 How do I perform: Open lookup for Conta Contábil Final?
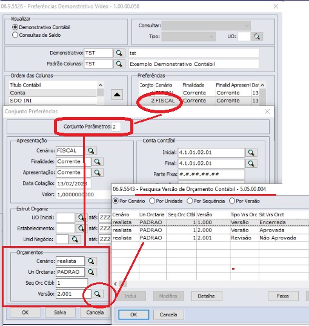pyautogui.click(x=251, y=164)
